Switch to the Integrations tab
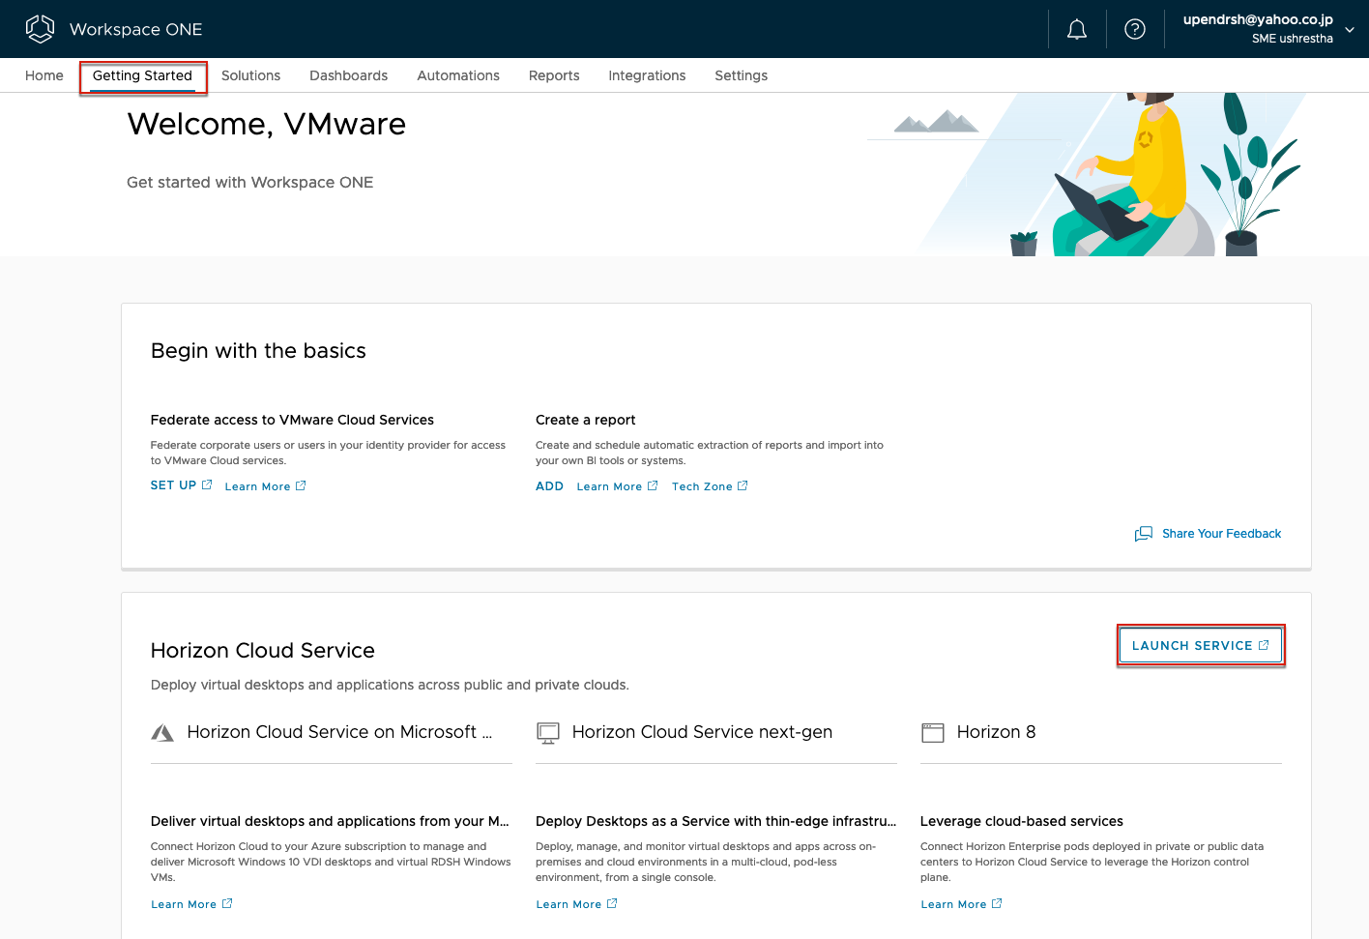 (647, 75)
